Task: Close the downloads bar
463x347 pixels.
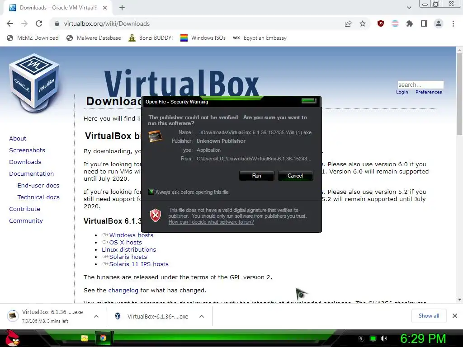Action: point(455,316)
